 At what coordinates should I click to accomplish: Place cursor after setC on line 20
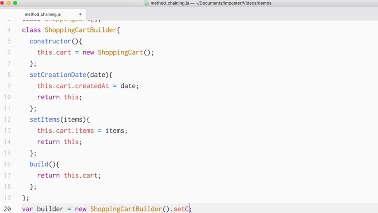point(189,209)
